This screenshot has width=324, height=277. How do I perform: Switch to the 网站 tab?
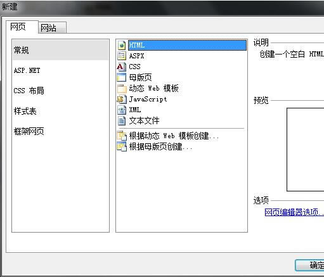click(53, 28)
